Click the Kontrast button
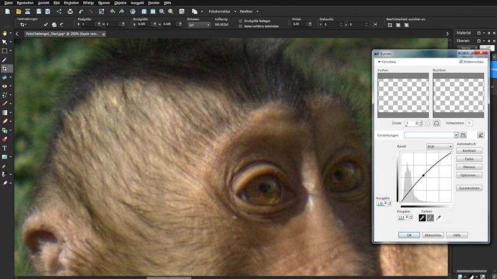Viewport: 497px width, 279px height. click(x=468, y=151)
